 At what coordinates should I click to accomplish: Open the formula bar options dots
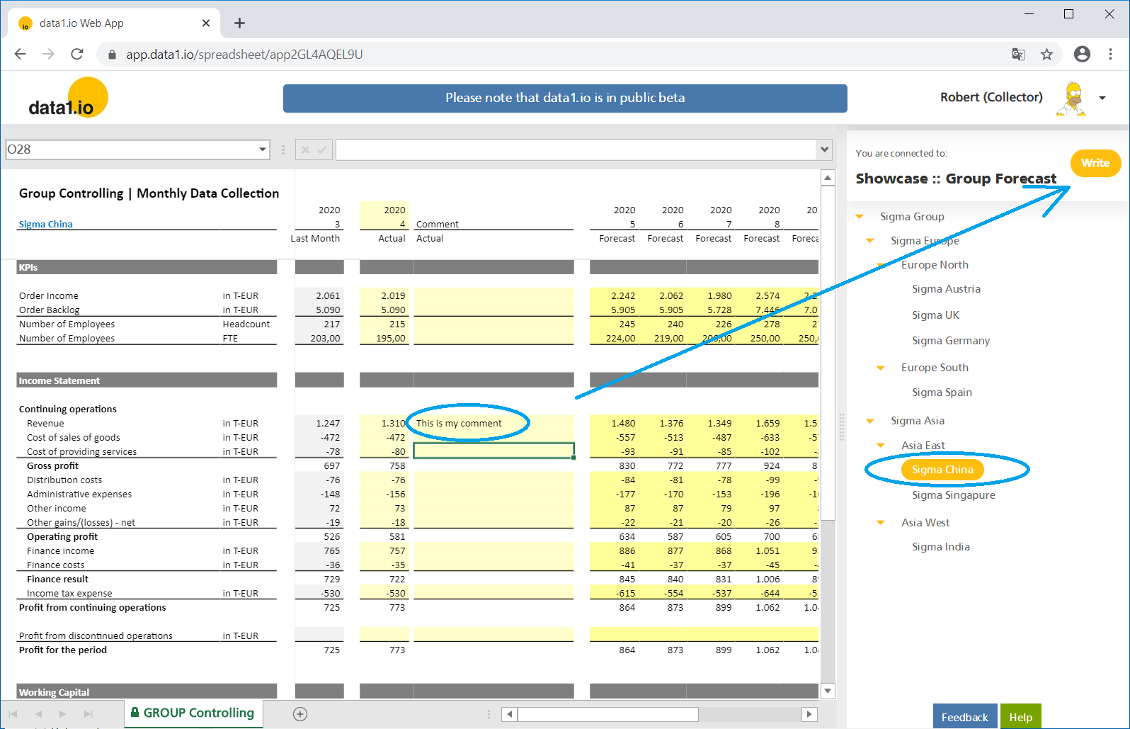click(x=282, y=149)
